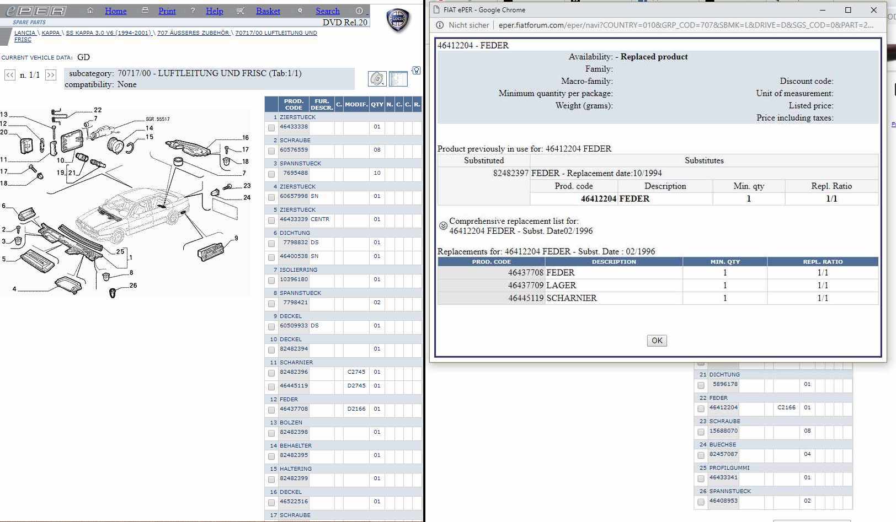
Task: Check the box for part 82482396
Action: click(x=271, y=373)
